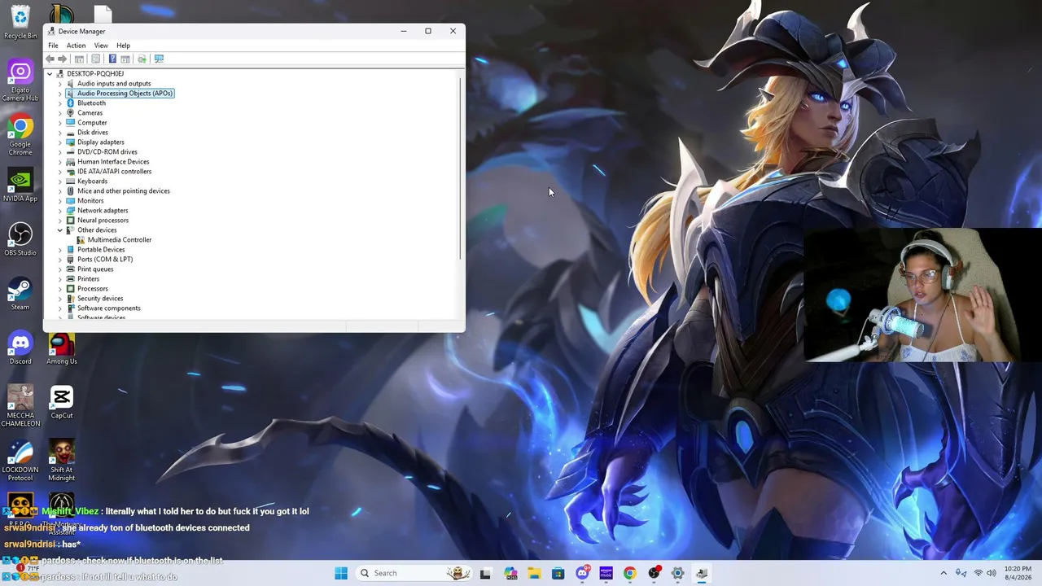Open Shift At Midnight desktop icon
The image size is (1042, 586).
coord(62,461)
